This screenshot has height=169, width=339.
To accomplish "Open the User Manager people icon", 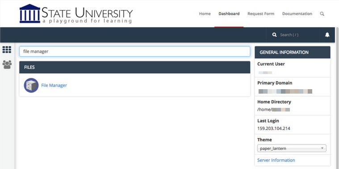I will (x=7, y=65).
